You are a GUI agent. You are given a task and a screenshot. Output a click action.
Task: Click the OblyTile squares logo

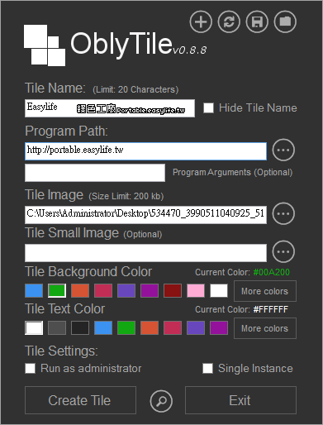45,45
